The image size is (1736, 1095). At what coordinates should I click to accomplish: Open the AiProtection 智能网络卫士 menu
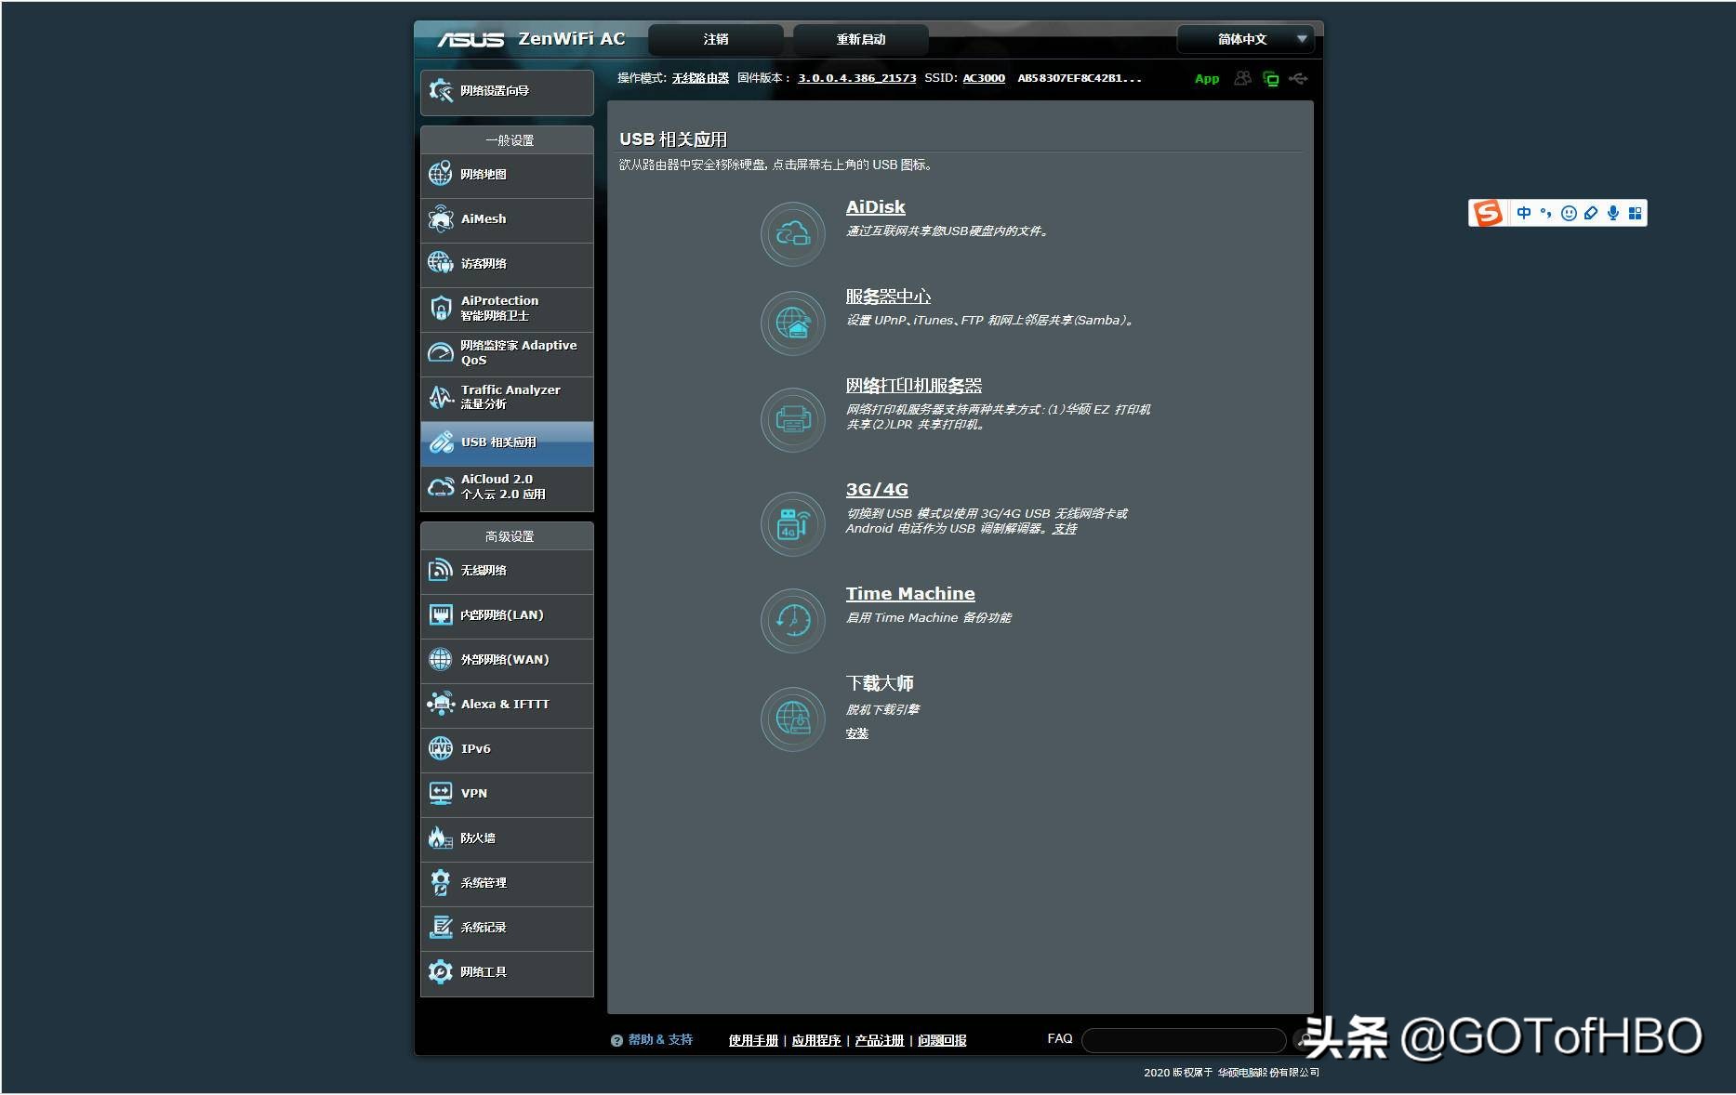point(507,309)
